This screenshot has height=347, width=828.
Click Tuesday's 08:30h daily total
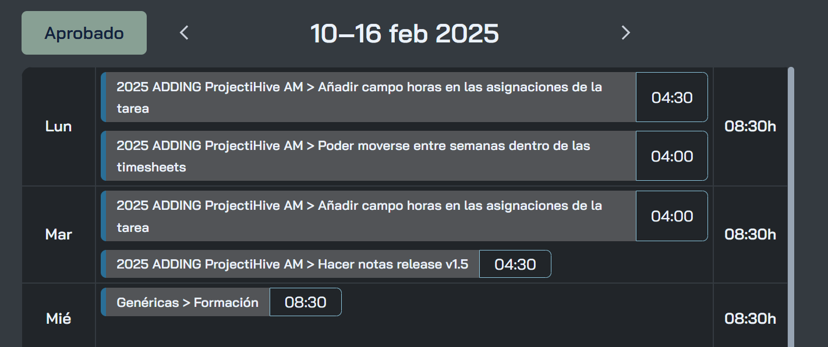point(750,235)
